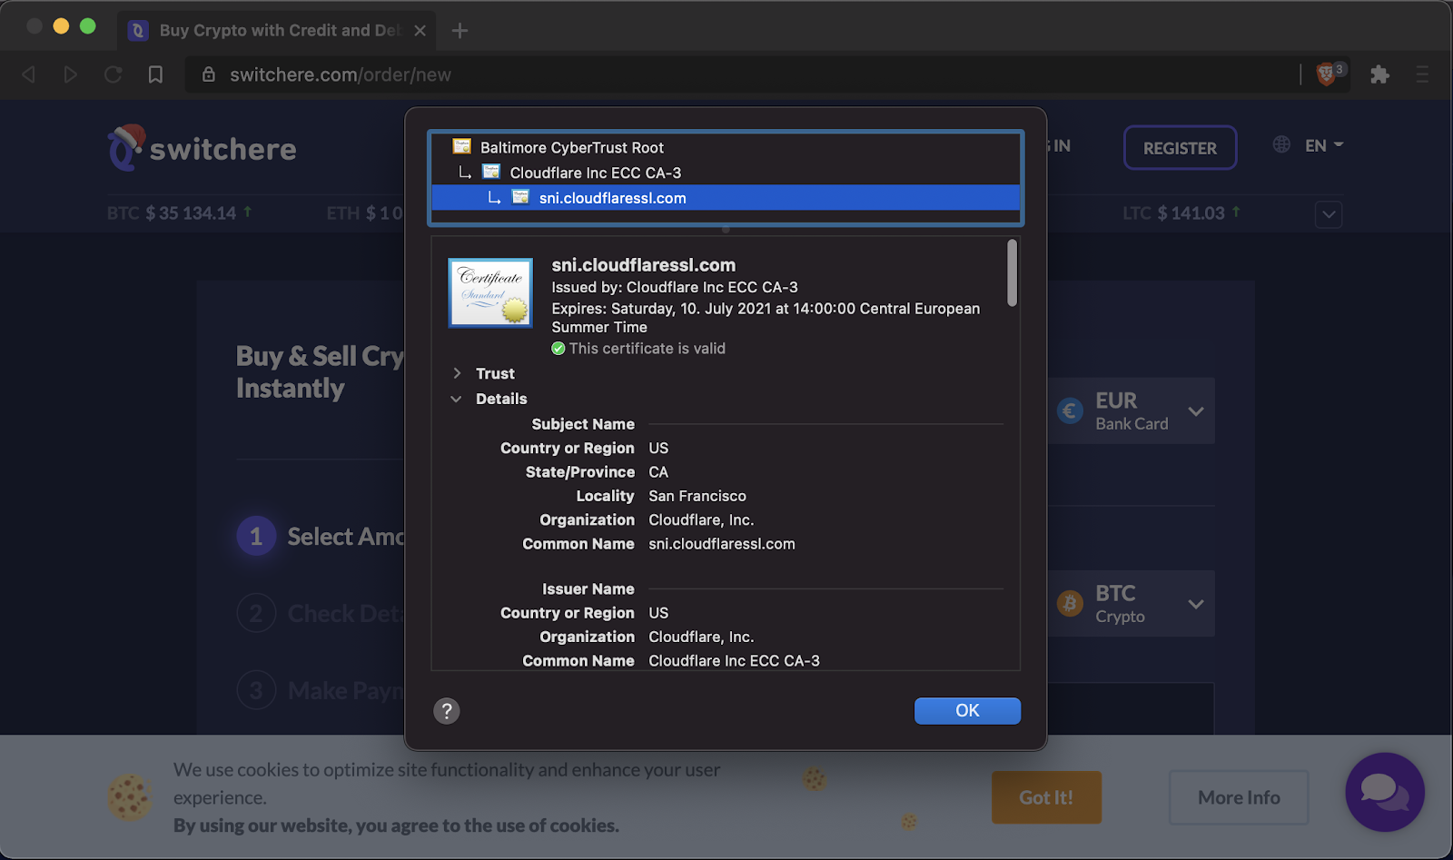Click the Bitcoin currency icon
Viewport: 1453px width, 860px height.
[x=1070, y=604]
